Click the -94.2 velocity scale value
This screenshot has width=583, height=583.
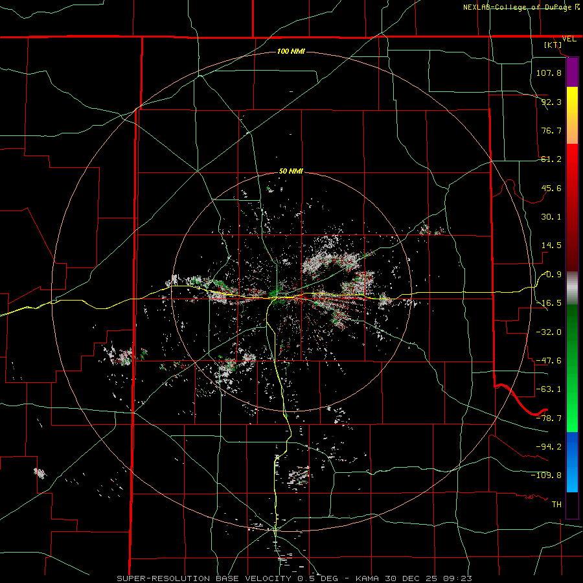click(x=549, y=446)
